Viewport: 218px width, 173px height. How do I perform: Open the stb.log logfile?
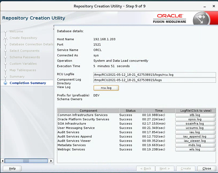tap(195, 115)
